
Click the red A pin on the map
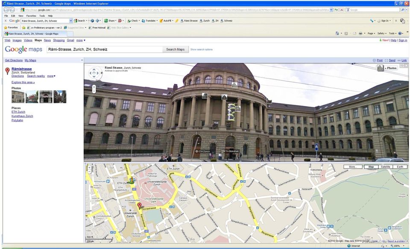(140, 206)
